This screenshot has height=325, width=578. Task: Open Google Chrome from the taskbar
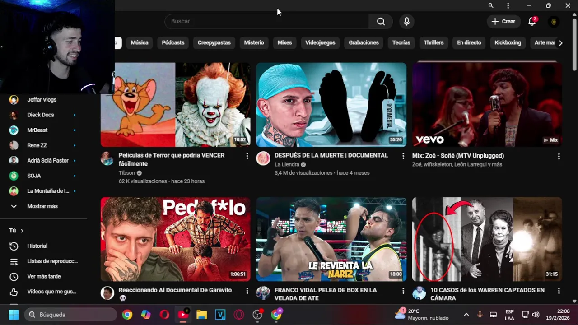pos(127,315)
